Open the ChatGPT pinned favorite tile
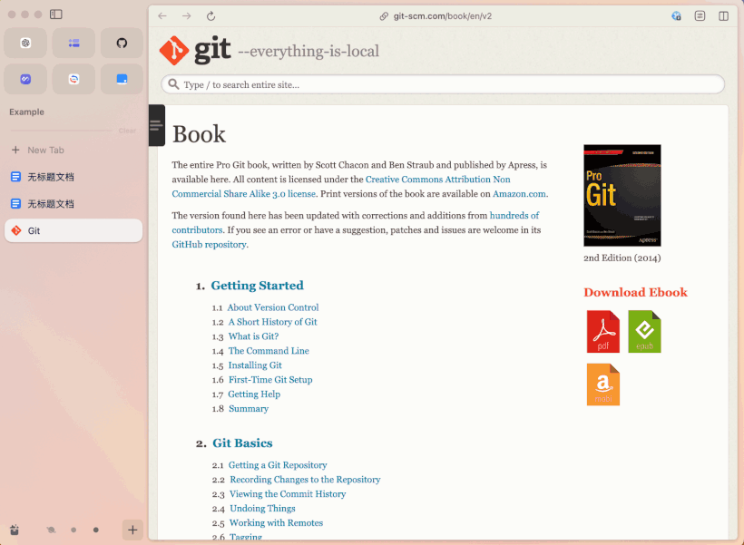This screenshot has width=744, height=545. click(x=25, y=44)
